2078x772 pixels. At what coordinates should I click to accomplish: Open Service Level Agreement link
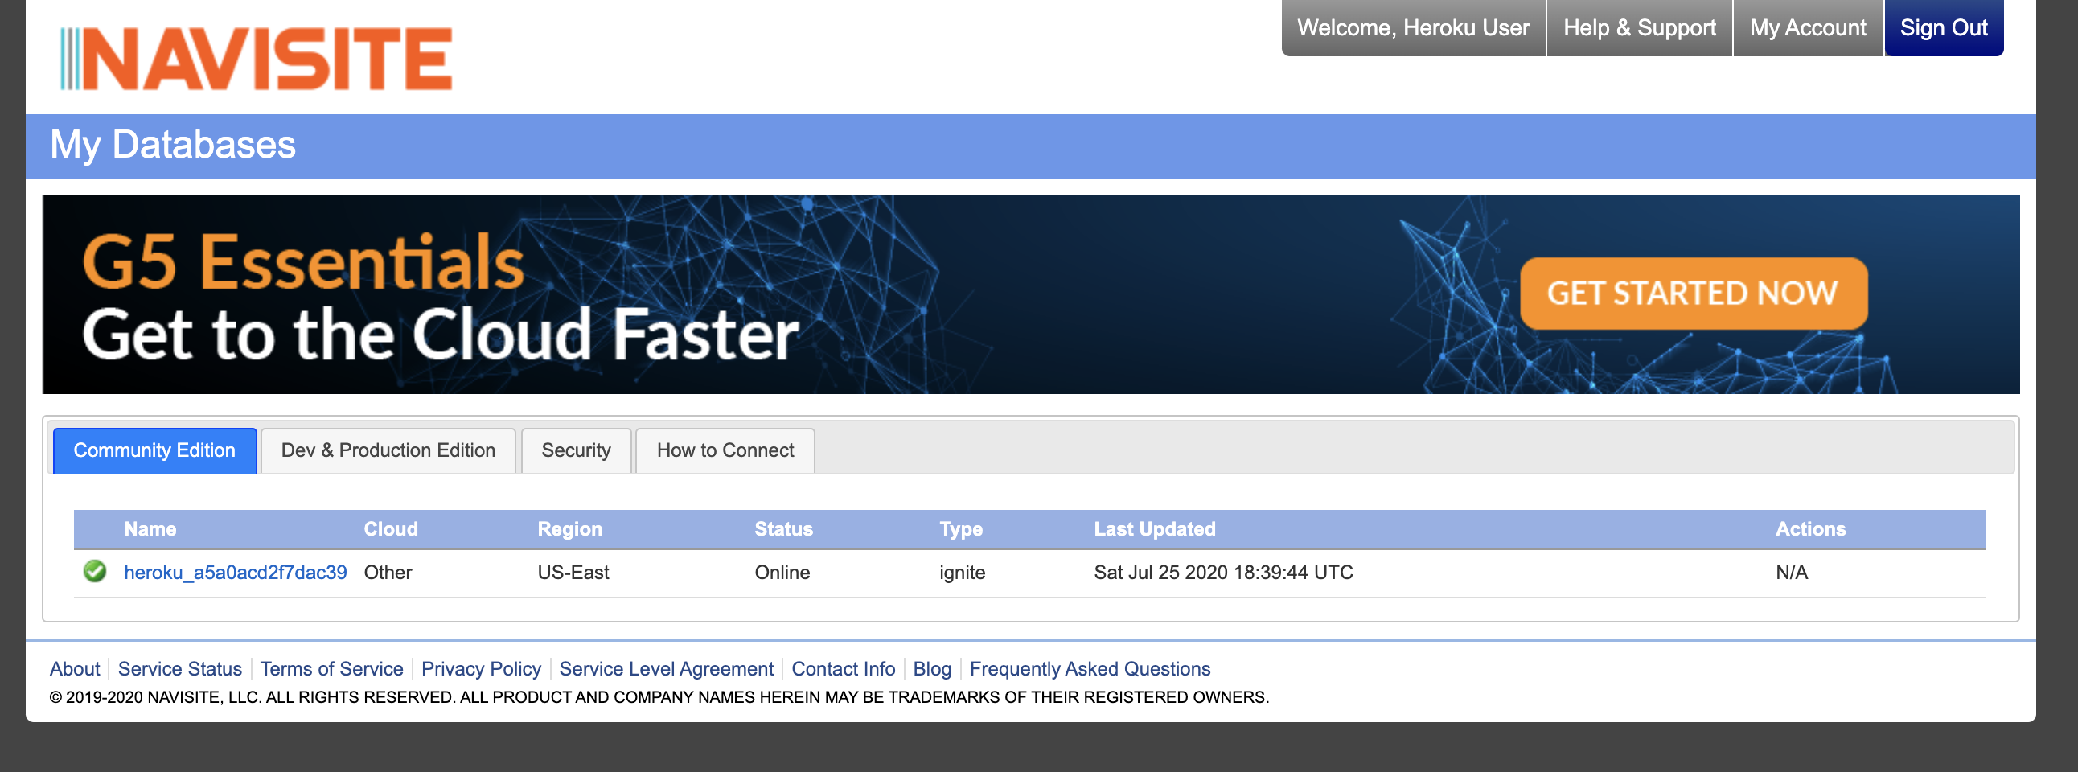[667, 669]
